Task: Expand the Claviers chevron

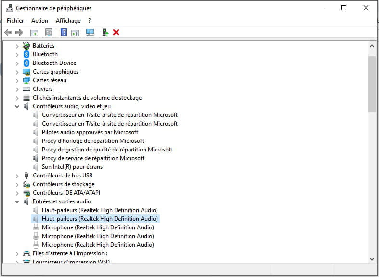Action: 17,89
